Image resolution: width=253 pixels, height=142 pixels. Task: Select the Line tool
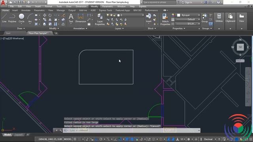pos(4,18)
